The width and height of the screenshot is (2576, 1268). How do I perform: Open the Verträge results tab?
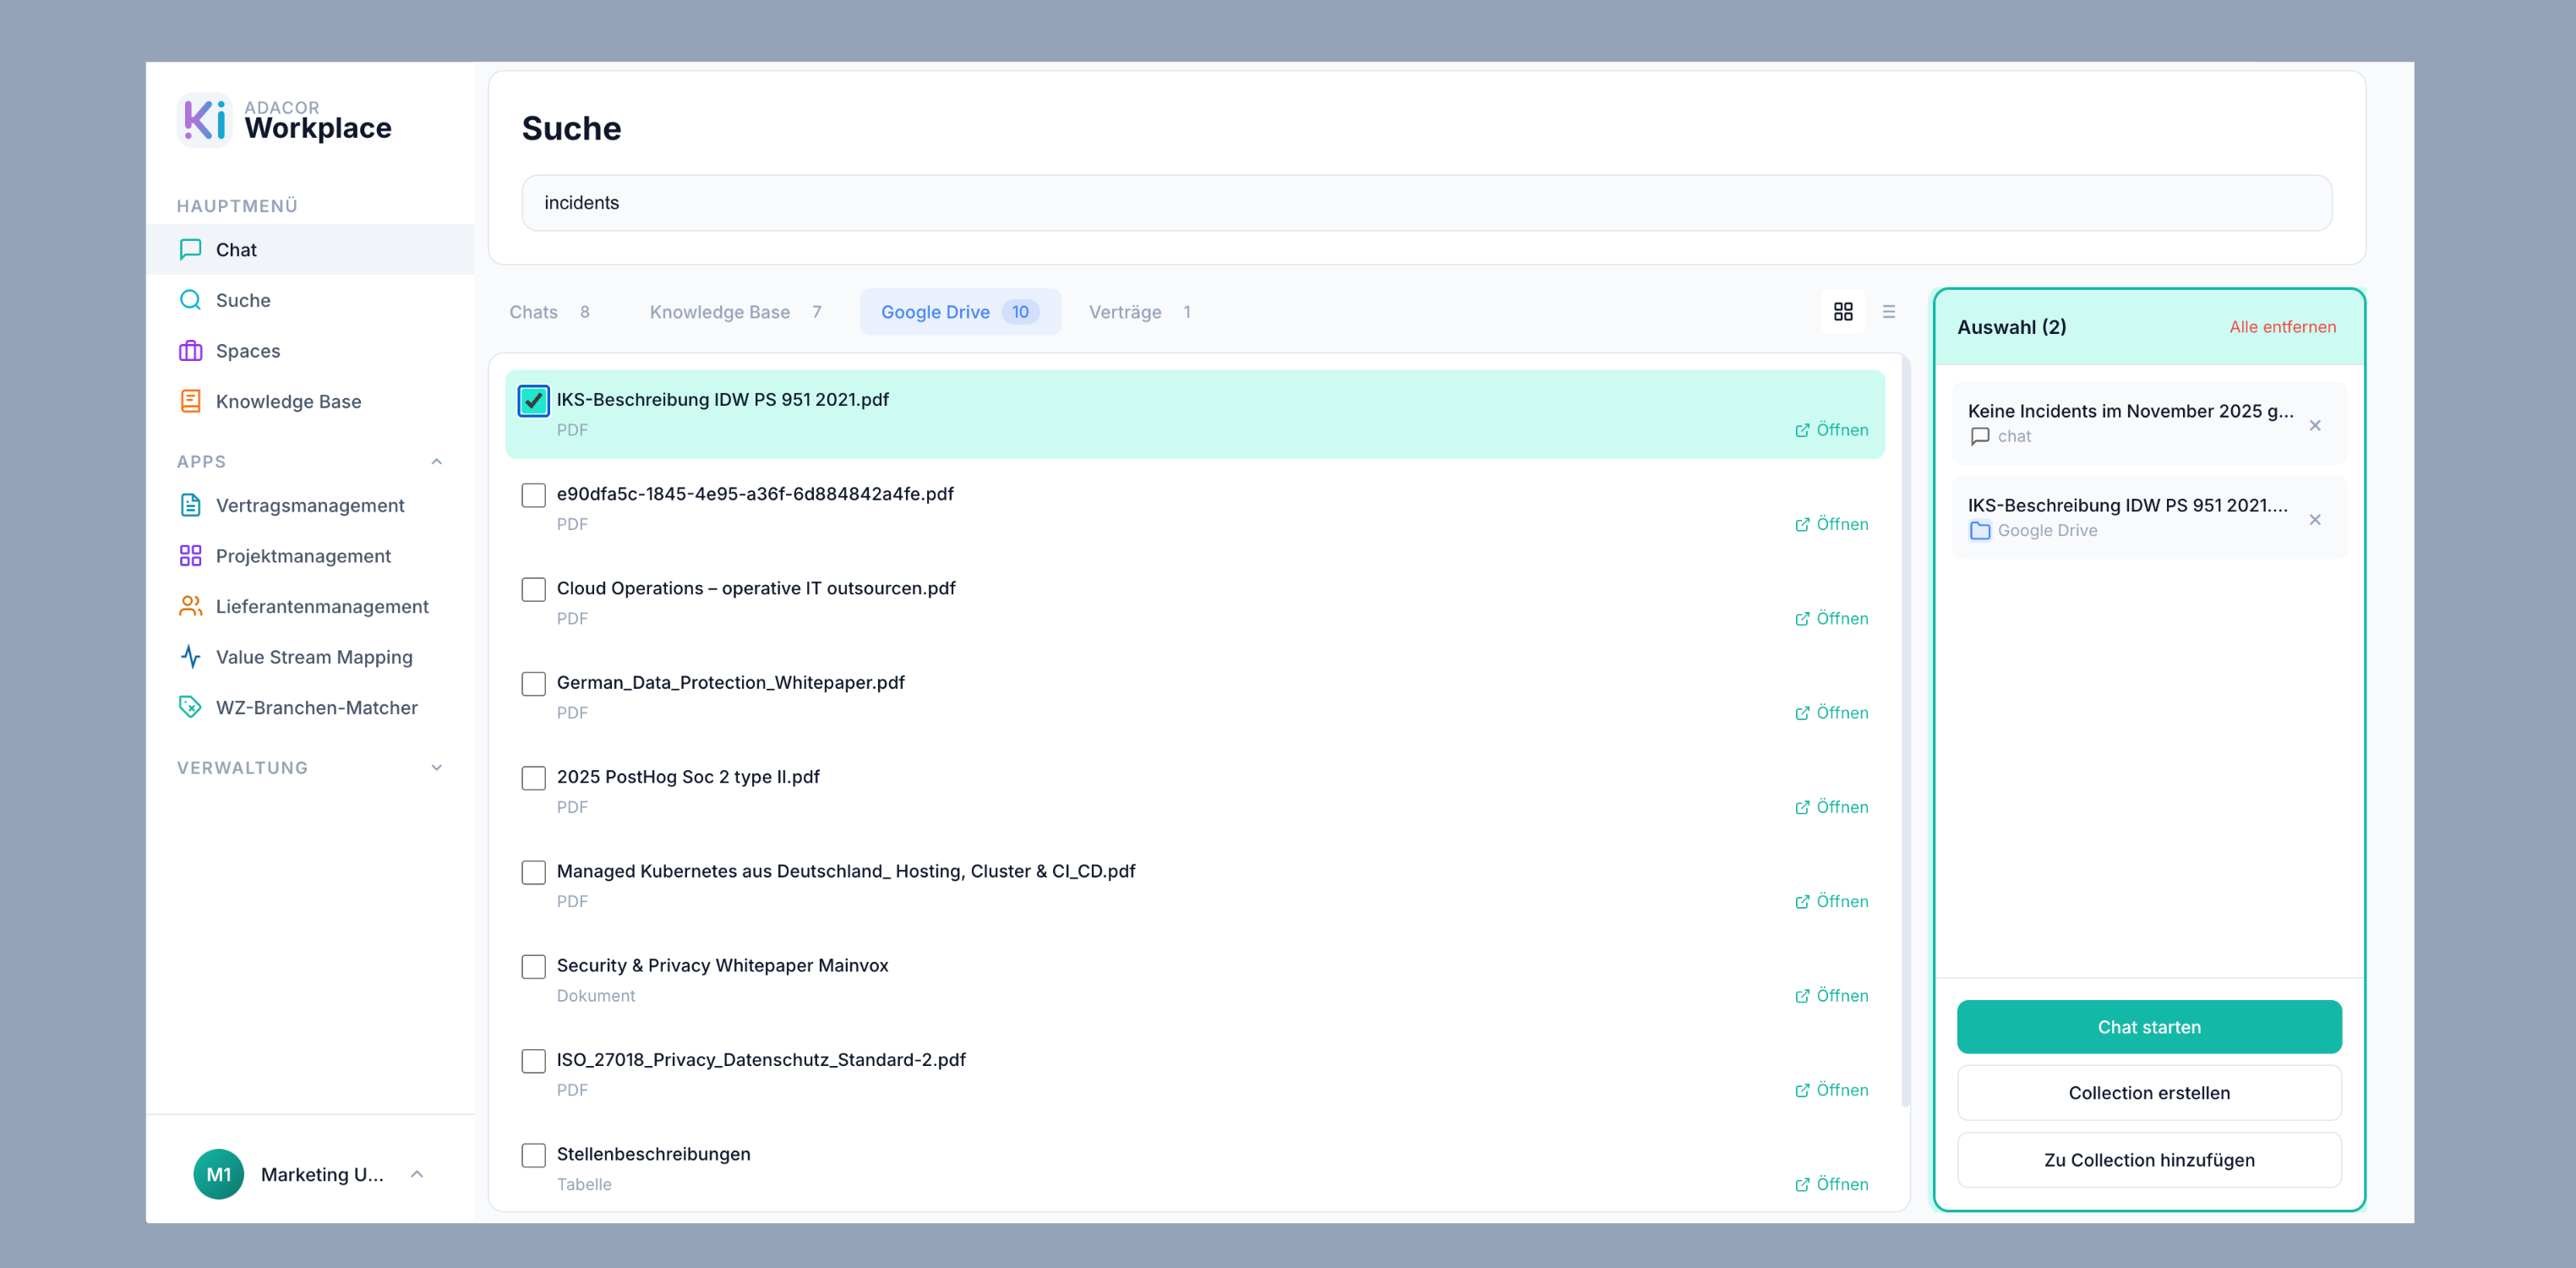(1140, 312)
